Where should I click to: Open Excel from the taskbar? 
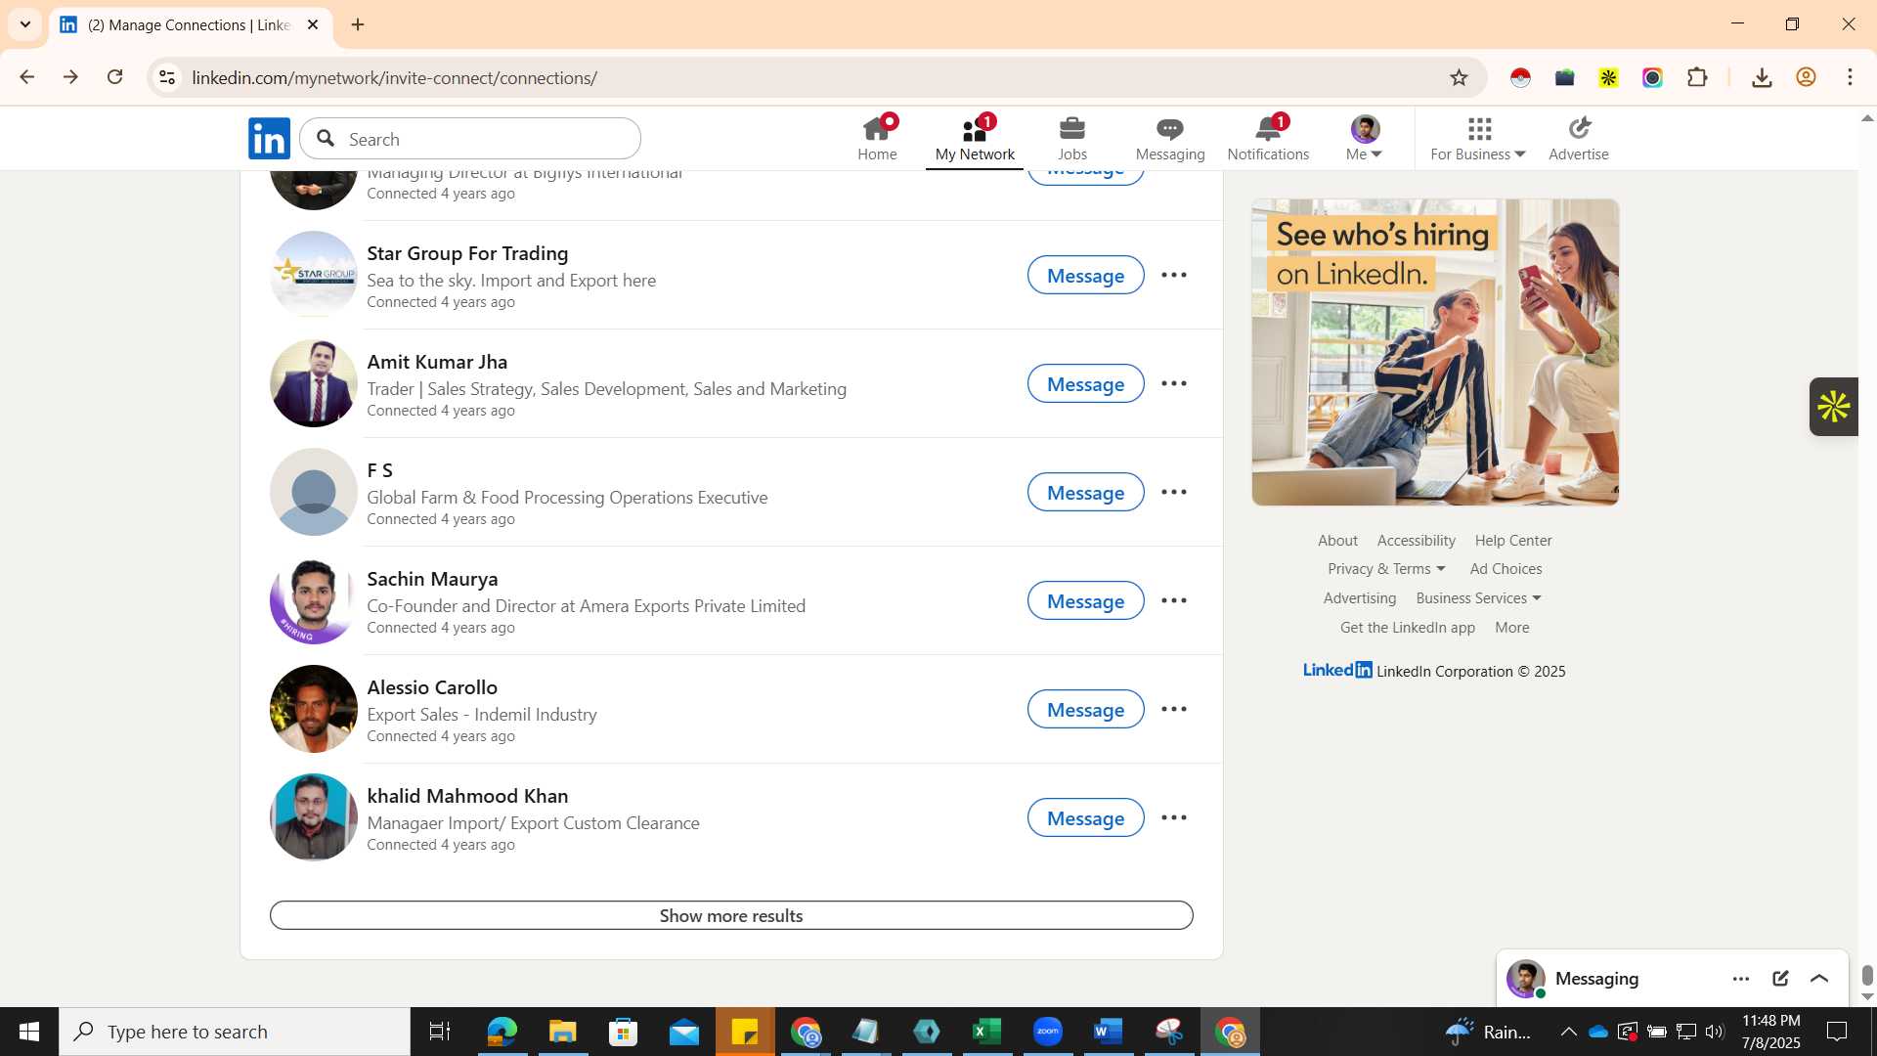987,1032
